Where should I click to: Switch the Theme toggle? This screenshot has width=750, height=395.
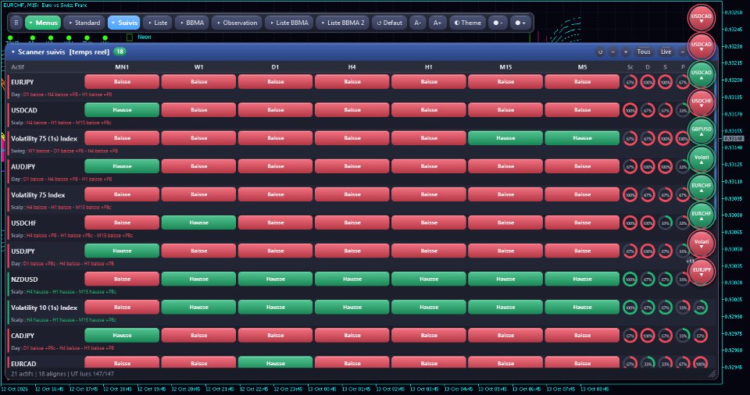click(467, 23)
